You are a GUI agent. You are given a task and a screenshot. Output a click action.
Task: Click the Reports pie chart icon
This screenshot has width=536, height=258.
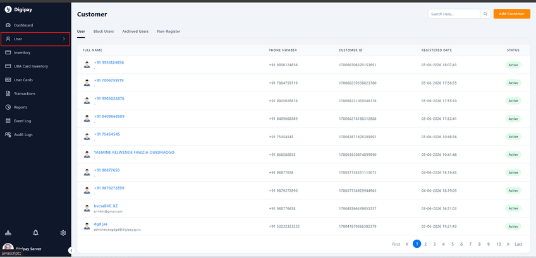coord(8,107)
